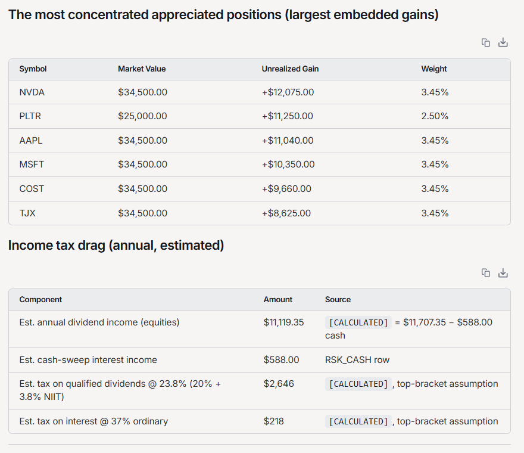This screenshot has width=524, height=453.
Task: Select Est. annual dividend income (equities) label
Action: [x=99, y=322]
